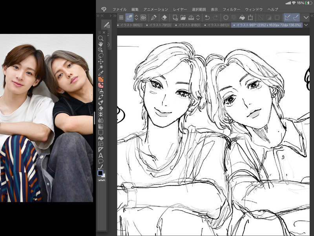314x236 pixels.
Task: Toggle the highlighted orange Pen tool
Action: (x=101, y=79)
